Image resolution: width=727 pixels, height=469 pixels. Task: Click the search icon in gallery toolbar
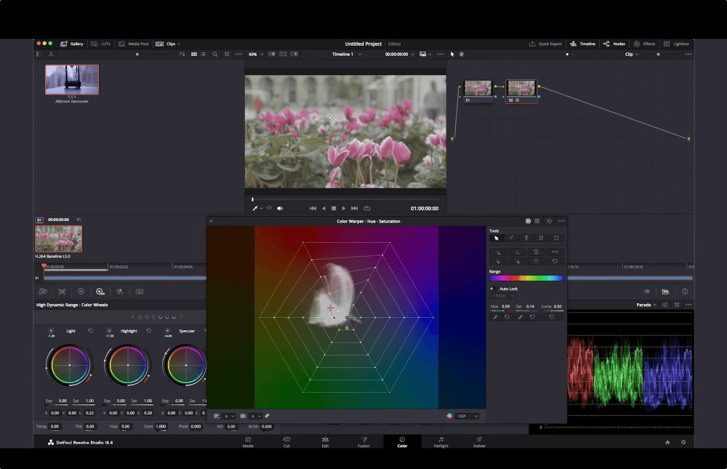click(215, 55)
